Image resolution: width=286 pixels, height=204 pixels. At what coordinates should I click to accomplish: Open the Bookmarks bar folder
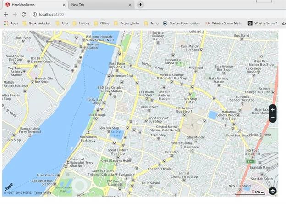37,23
